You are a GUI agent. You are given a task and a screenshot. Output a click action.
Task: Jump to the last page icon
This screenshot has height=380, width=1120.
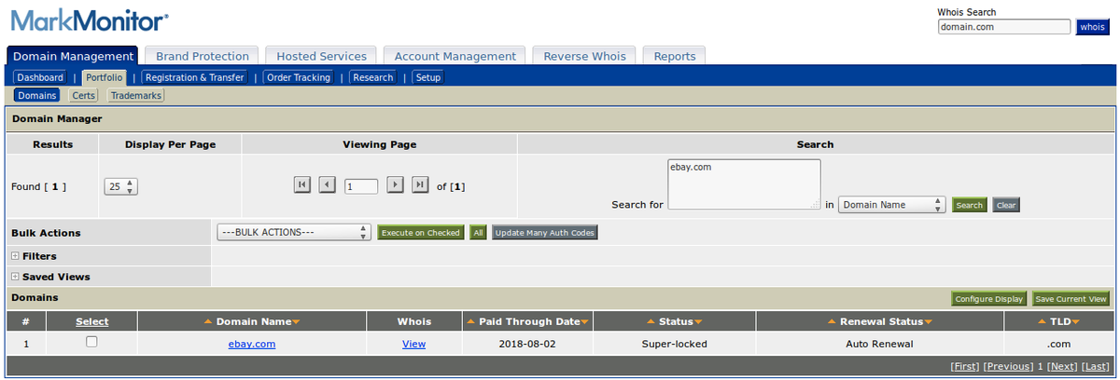[420, 185]
